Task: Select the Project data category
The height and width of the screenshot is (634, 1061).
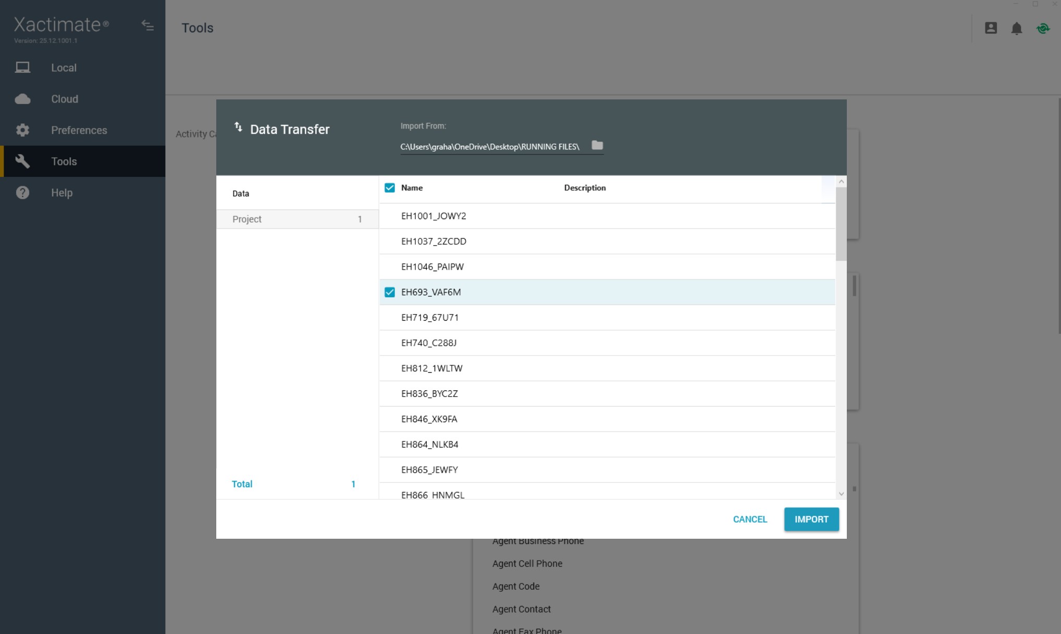Action: [297, 219]
